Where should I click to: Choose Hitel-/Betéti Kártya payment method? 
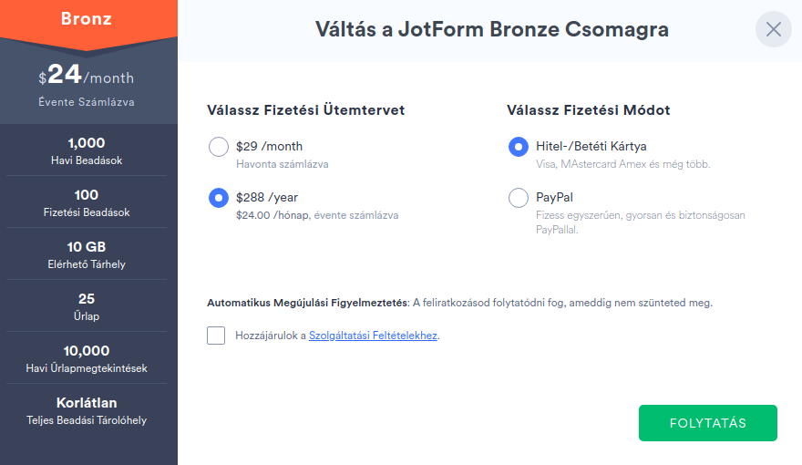point(519,147)
